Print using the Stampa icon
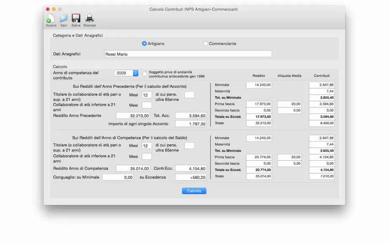Image resolution: width=389 pixels, height=243 pixels. tap(89, 20)
